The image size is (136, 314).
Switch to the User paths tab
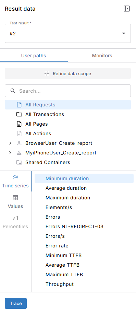pyautogui.click(x=34, y=56)
